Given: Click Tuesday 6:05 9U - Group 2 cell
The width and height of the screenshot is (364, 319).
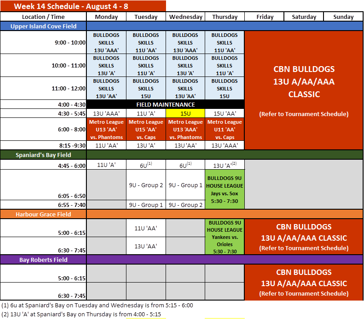Looking at the screenshot, I should click(146, 185).
